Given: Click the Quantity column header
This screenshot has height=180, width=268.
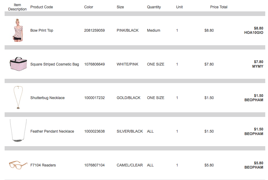Looking at the screenshot, I should pos(154,7).
